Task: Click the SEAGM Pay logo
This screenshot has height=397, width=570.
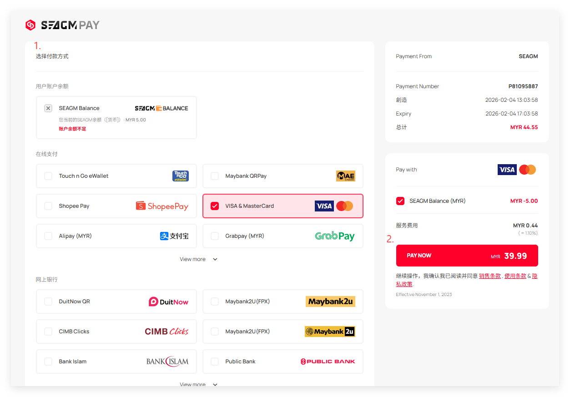Action: coord(62,25)
